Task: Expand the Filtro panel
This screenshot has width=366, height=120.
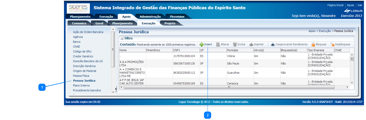Action: coord(122,38)
